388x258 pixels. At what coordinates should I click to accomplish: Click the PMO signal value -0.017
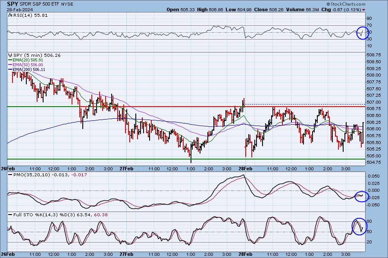[79, 175]
